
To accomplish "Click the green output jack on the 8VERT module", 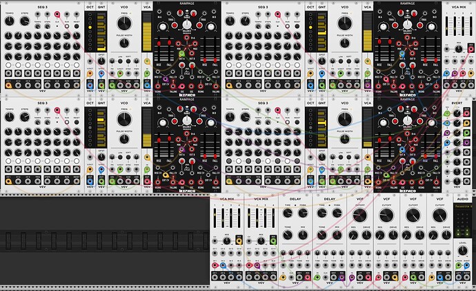I will pos(466,133).
